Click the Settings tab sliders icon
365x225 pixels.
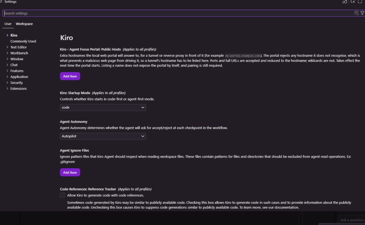(1, 2)
